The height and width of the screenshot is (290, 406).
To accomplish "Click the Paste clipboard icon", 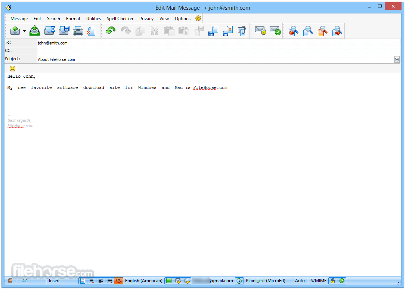I will click(169, 31).
